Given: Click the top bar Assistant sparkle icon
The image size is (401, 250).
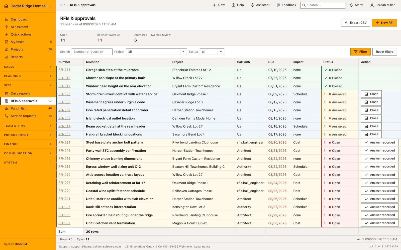Looking at the screenshot, I should (252, 5).
